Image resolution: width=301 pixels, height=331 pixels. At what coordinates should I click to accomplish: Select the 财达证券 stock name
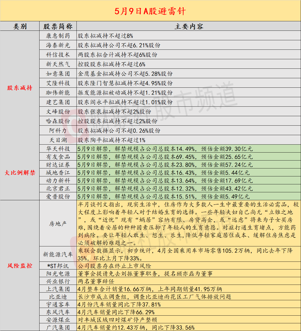click(x=58, y=165)
